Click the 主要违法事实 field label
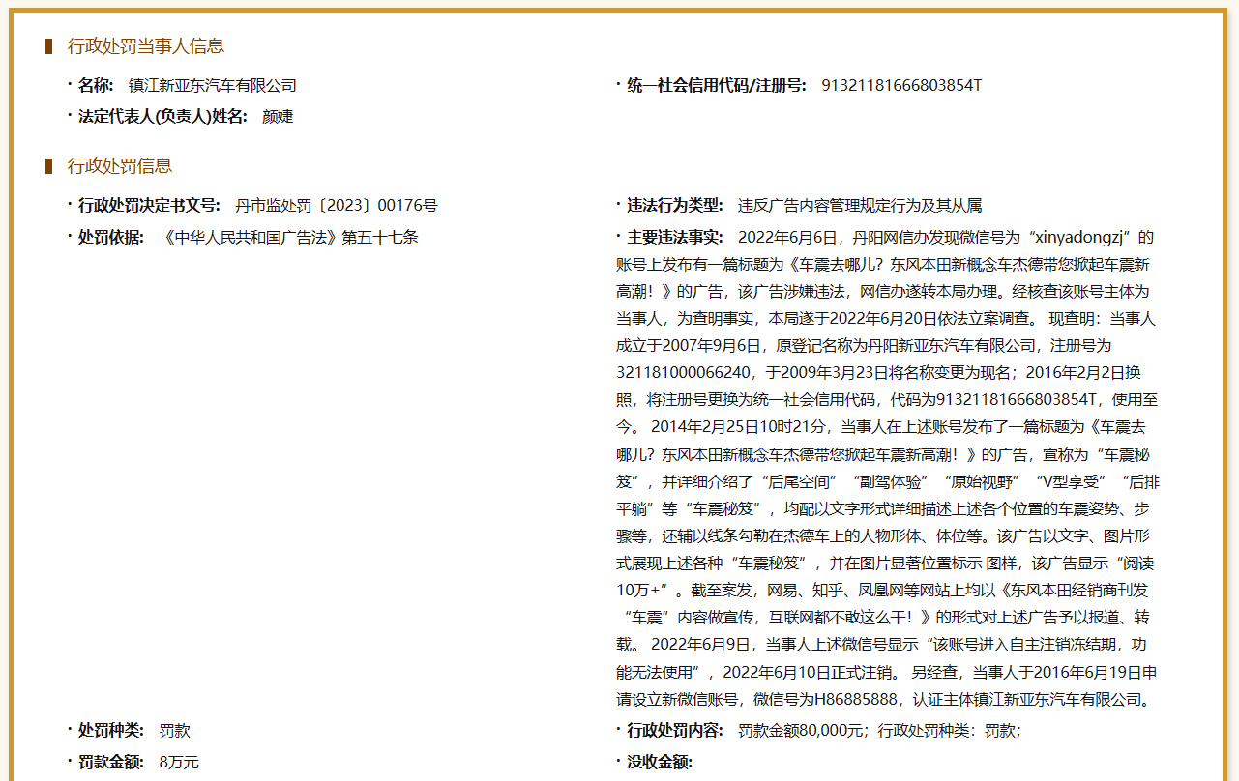Screen dimensions: 1239x781 click(675, 237)
